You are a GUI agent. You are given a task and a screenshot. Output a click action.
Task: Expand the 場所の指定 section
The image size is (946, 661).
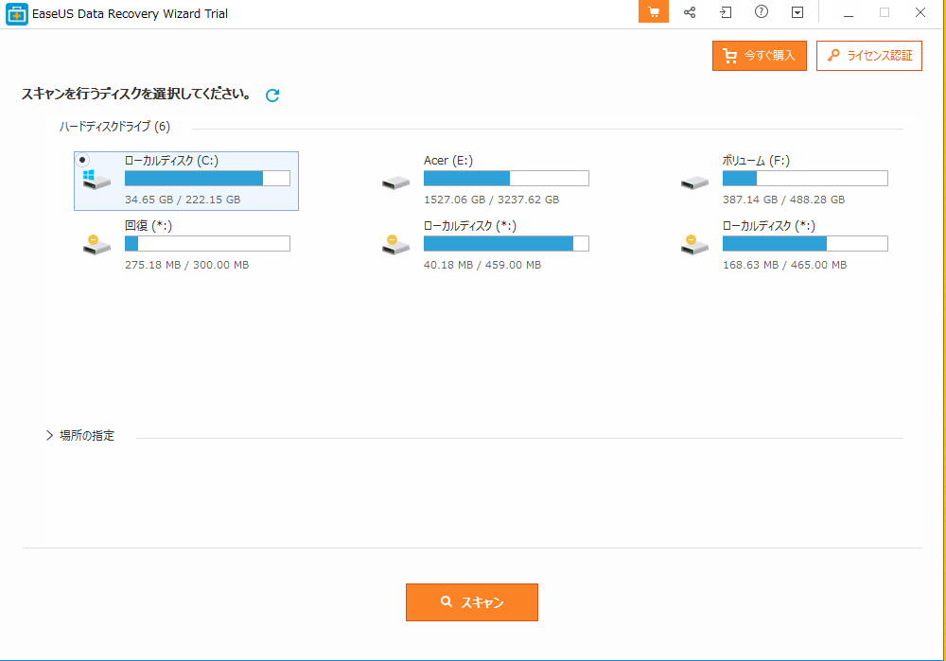pos(49,435)
